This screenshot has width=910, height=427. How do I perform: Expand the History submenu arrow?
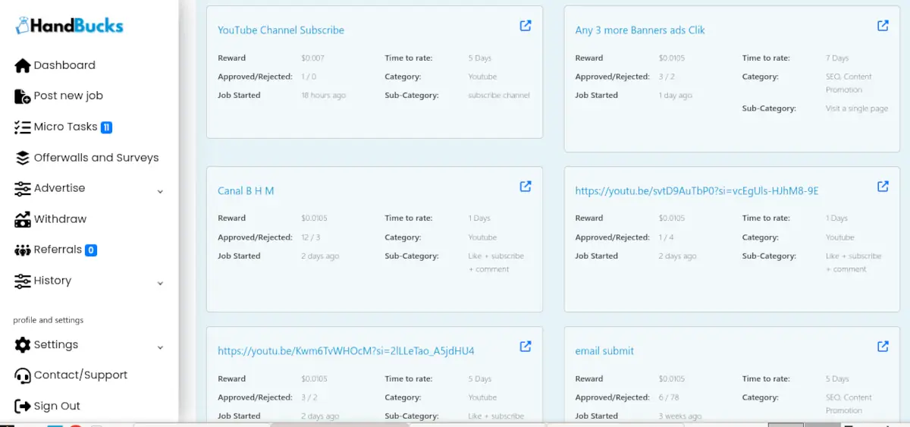[x=160, y=284]
